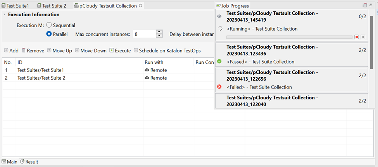Select the Parallel execution mode
Screen dimensions: 378x167
click(x=49, y=34)
